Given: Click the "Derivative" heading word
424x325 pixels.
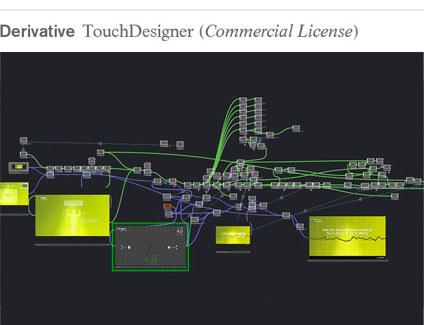Looking at the screenshot, I should point(38,31).
